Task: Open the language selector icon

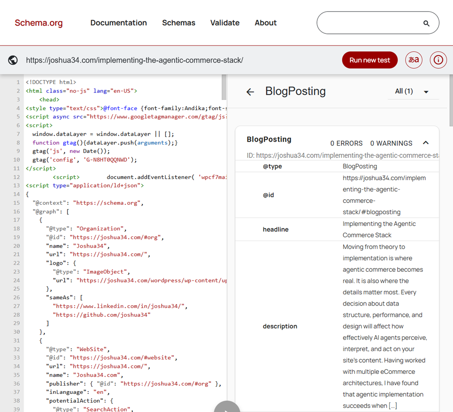Action: click(x=414, y=60)
